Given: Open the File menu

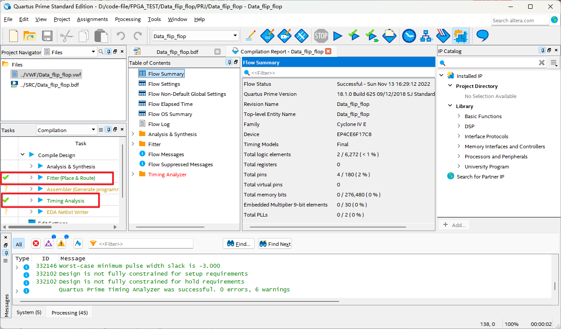Looking at the screenshot, I should point(8,19).
